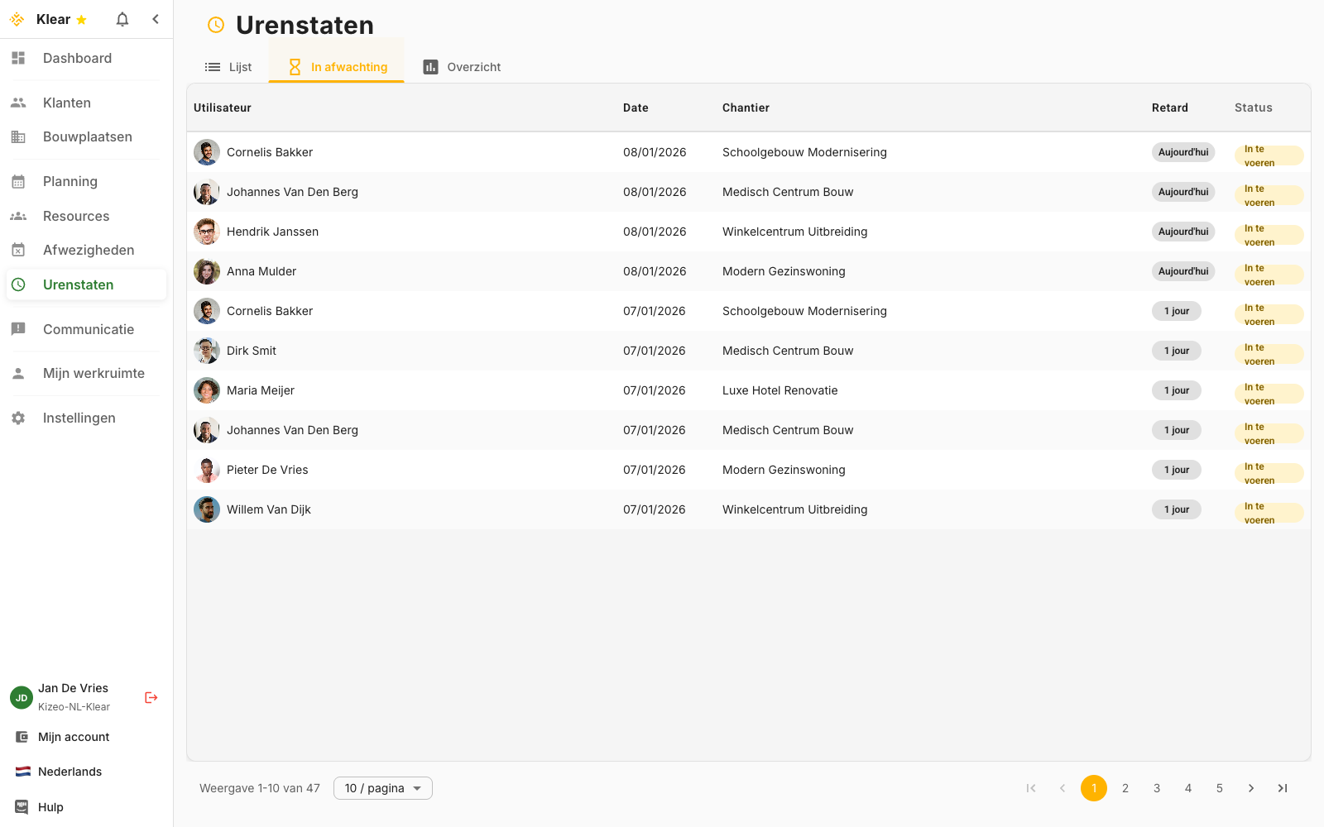This screenshot has width=1324, height=827.
Task: Go to the next page arrow
Action: coord(1251,788)
